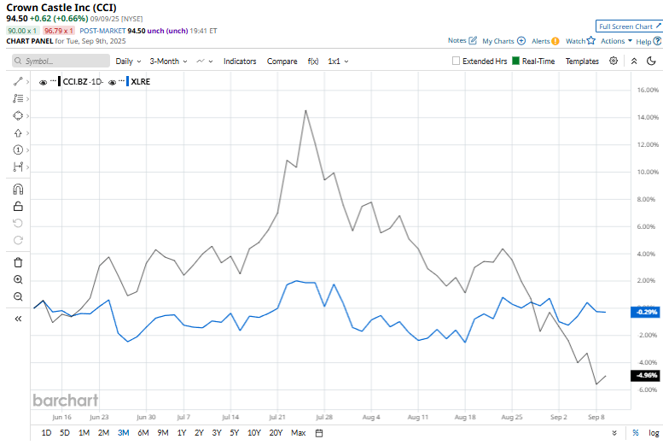Select the 1M range button
Viewport: 663px width, 445px height.
click(84, 433)
